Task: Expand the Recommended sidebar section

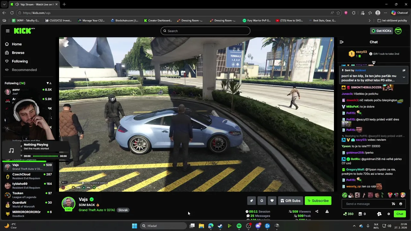Action: click(24, 70)
